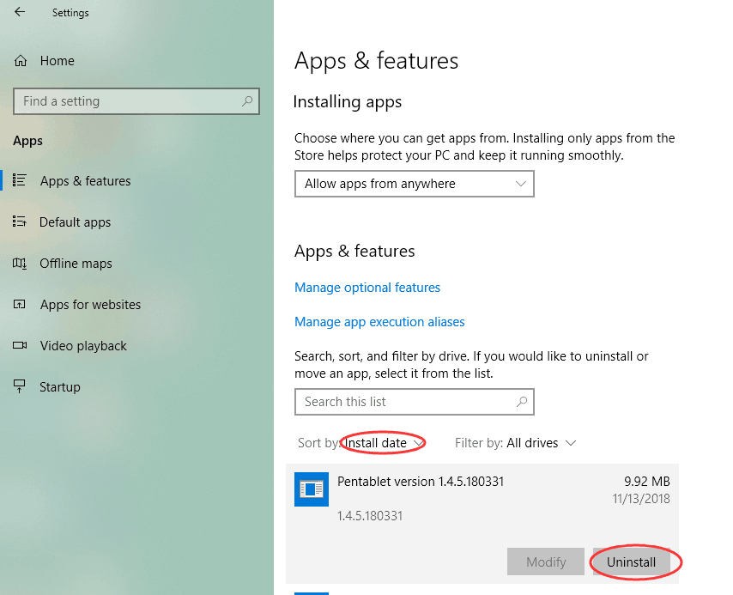Click the Settings window title
This screenshot has height=595, width=733.
[70, 13]
